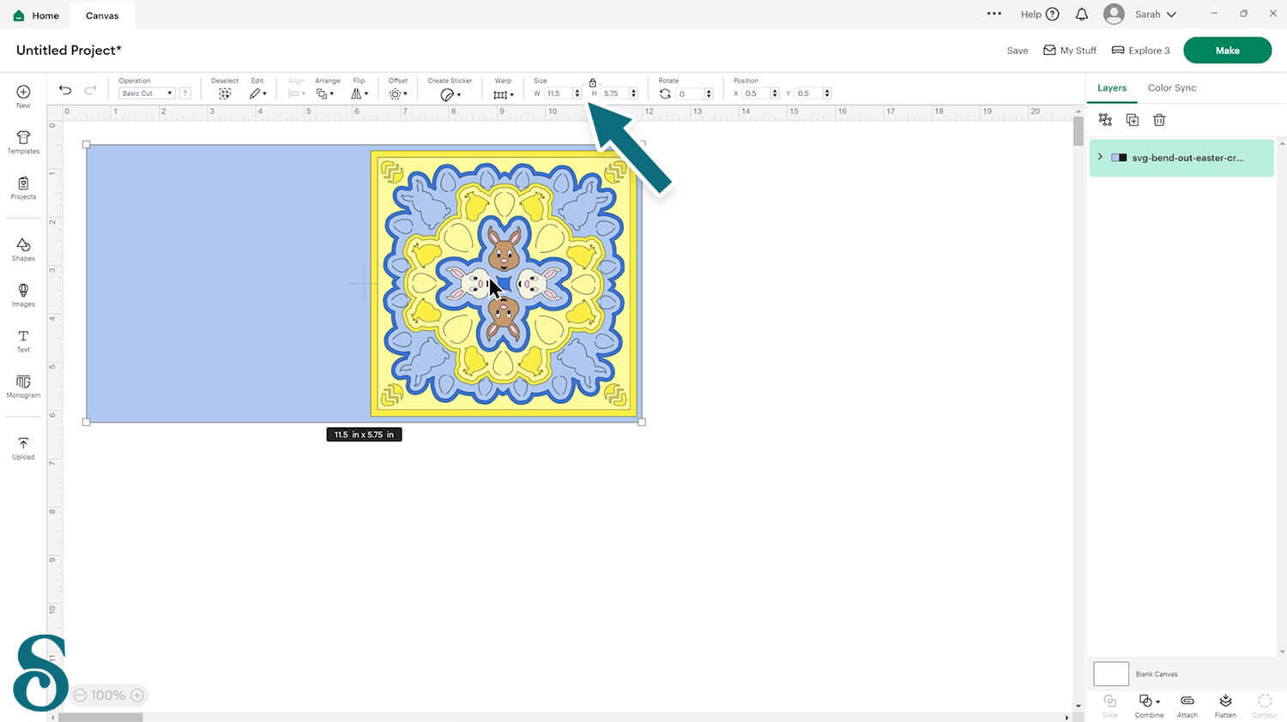The width and height of the screenshot is (1287, 722).
Task: Click the Rotate stepper arrows
Action: pos(709,93)
